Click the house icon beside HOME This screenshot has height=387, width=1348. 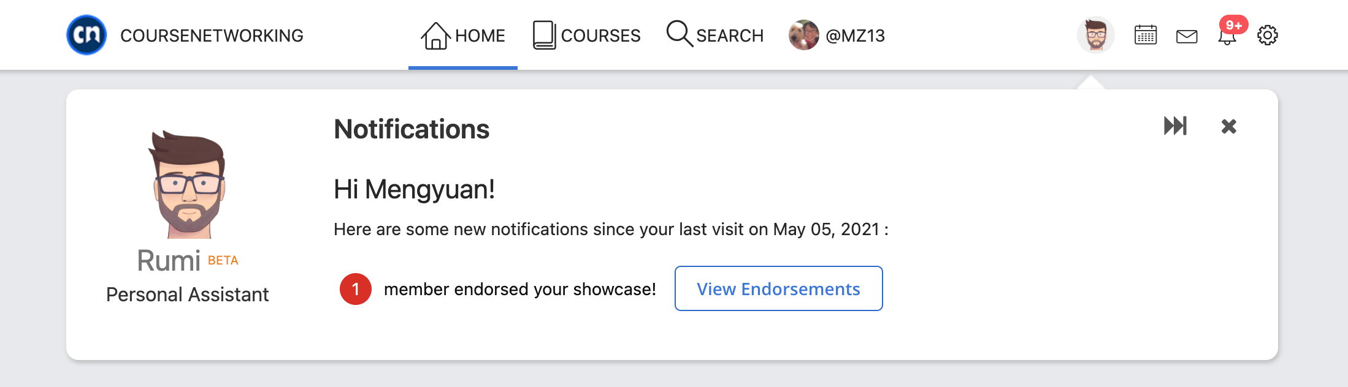click(x=435, y=36)
